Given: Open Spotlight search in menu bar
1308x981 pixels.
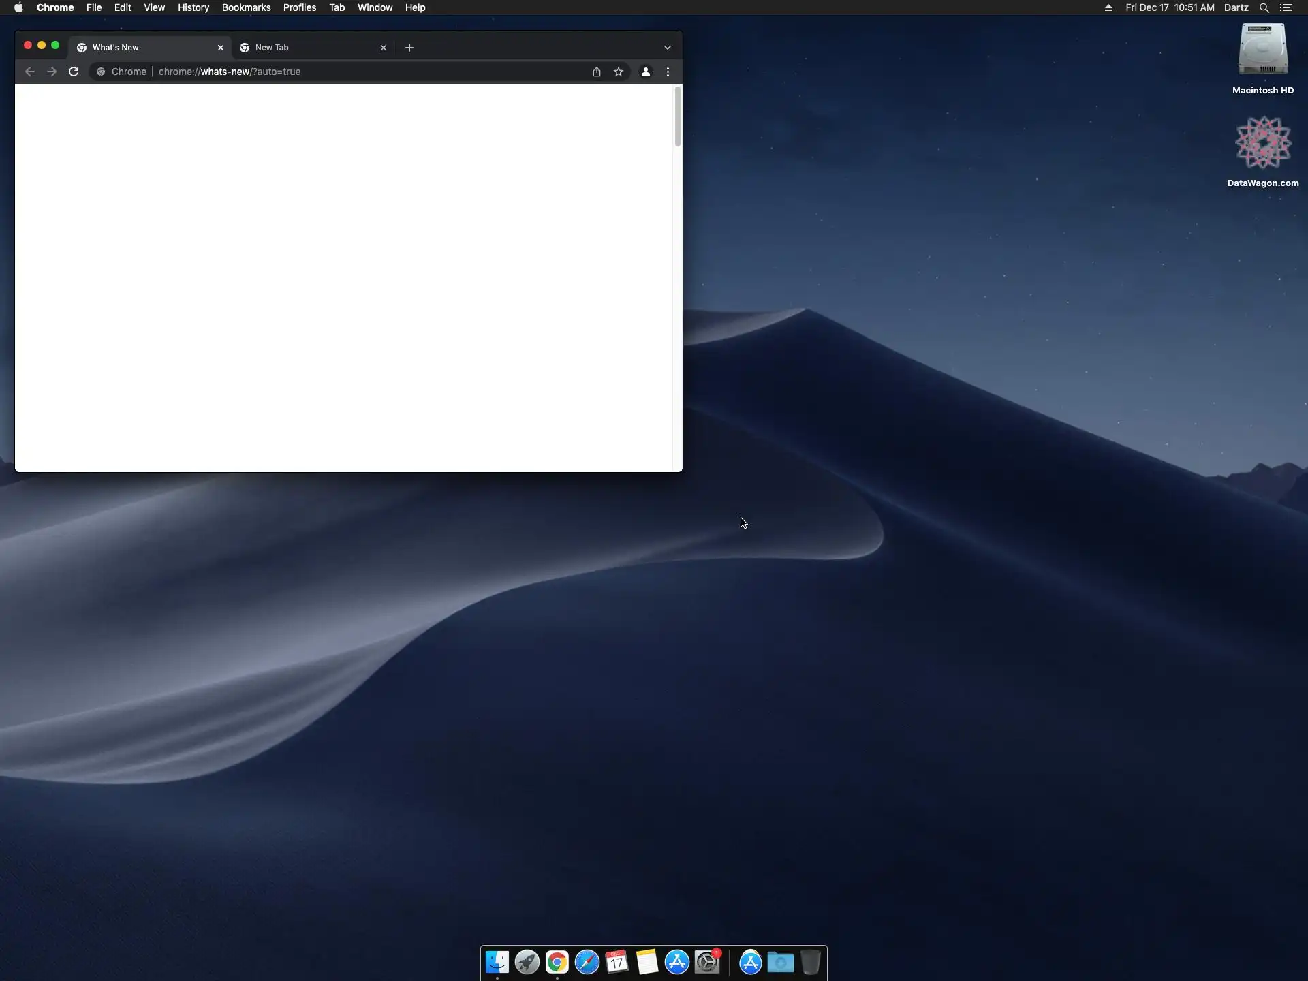Looking at the screenshot, I should tap(1264, 7).
